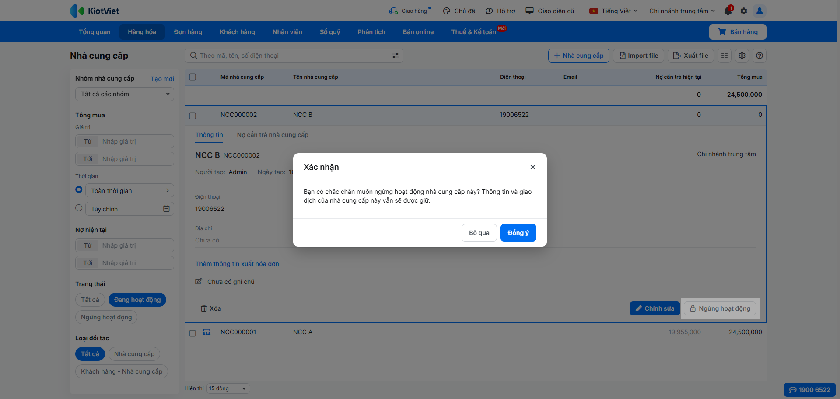
Task: Cancel with the Bỏ qua button
Action: coord(479,233)
